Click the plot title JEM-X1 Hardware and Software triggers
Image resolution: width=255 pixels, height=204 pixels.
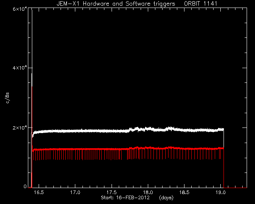click(x=116, y=4)
